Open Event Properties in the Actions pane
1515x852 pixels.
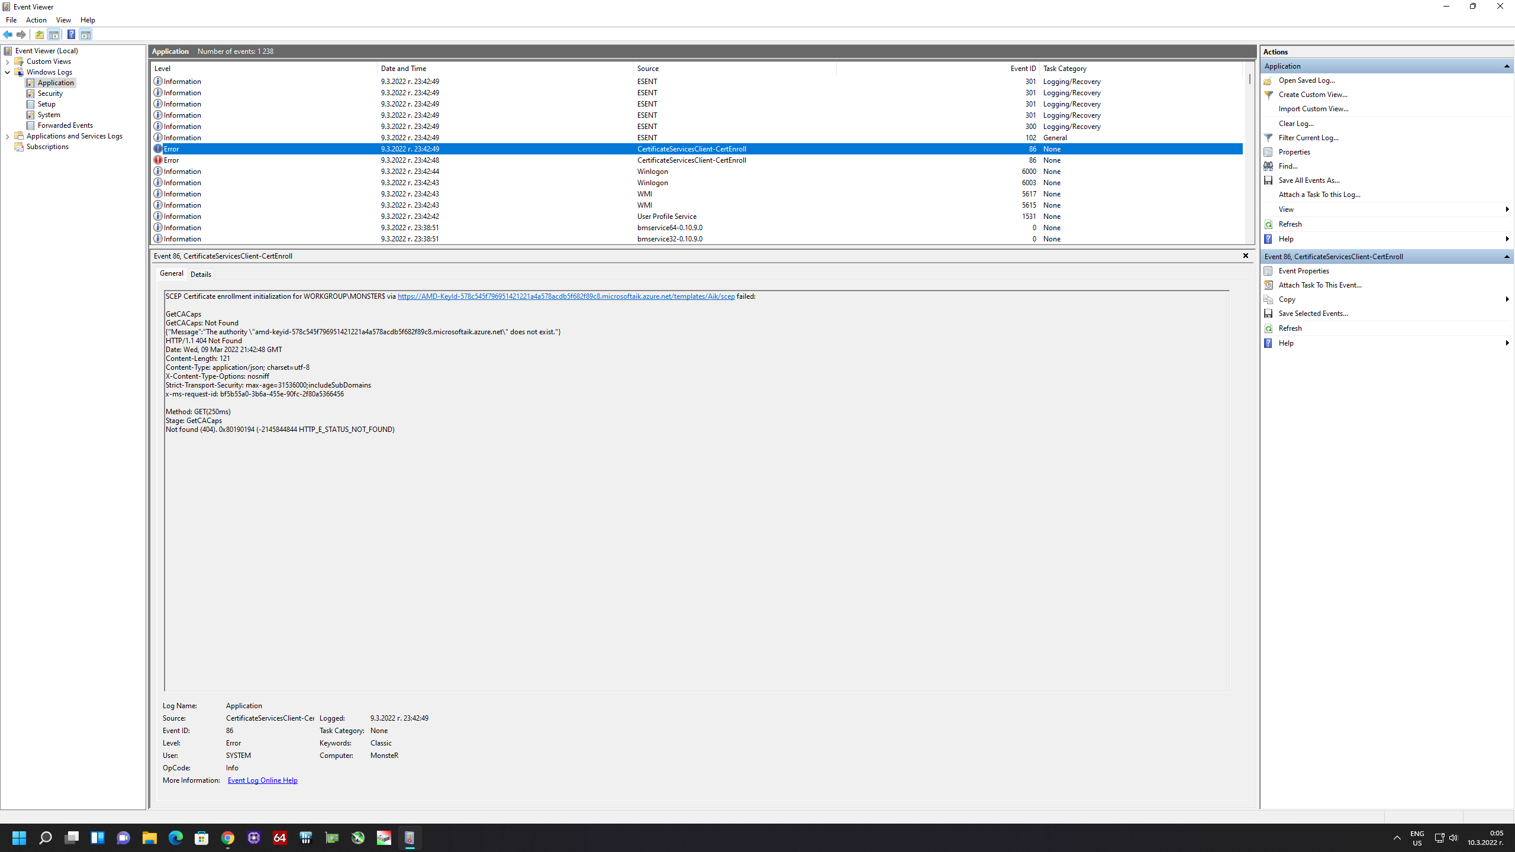1303,271
